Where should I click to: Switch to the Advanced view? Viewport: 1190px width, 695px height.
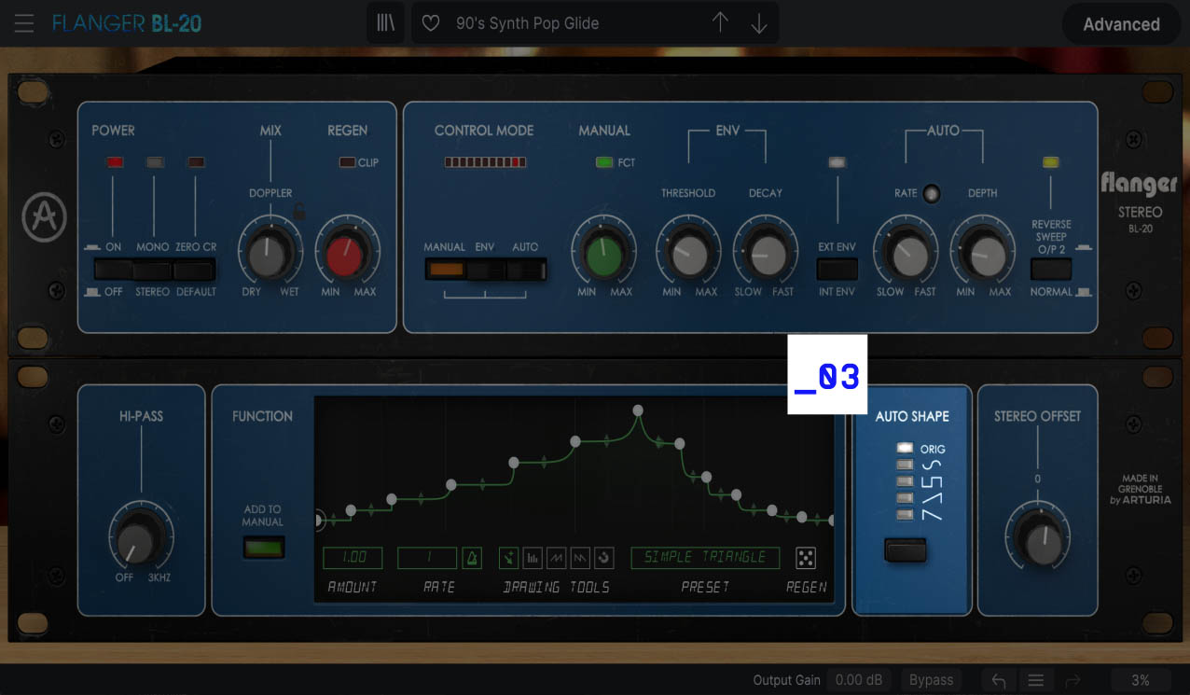point(1121,24)
